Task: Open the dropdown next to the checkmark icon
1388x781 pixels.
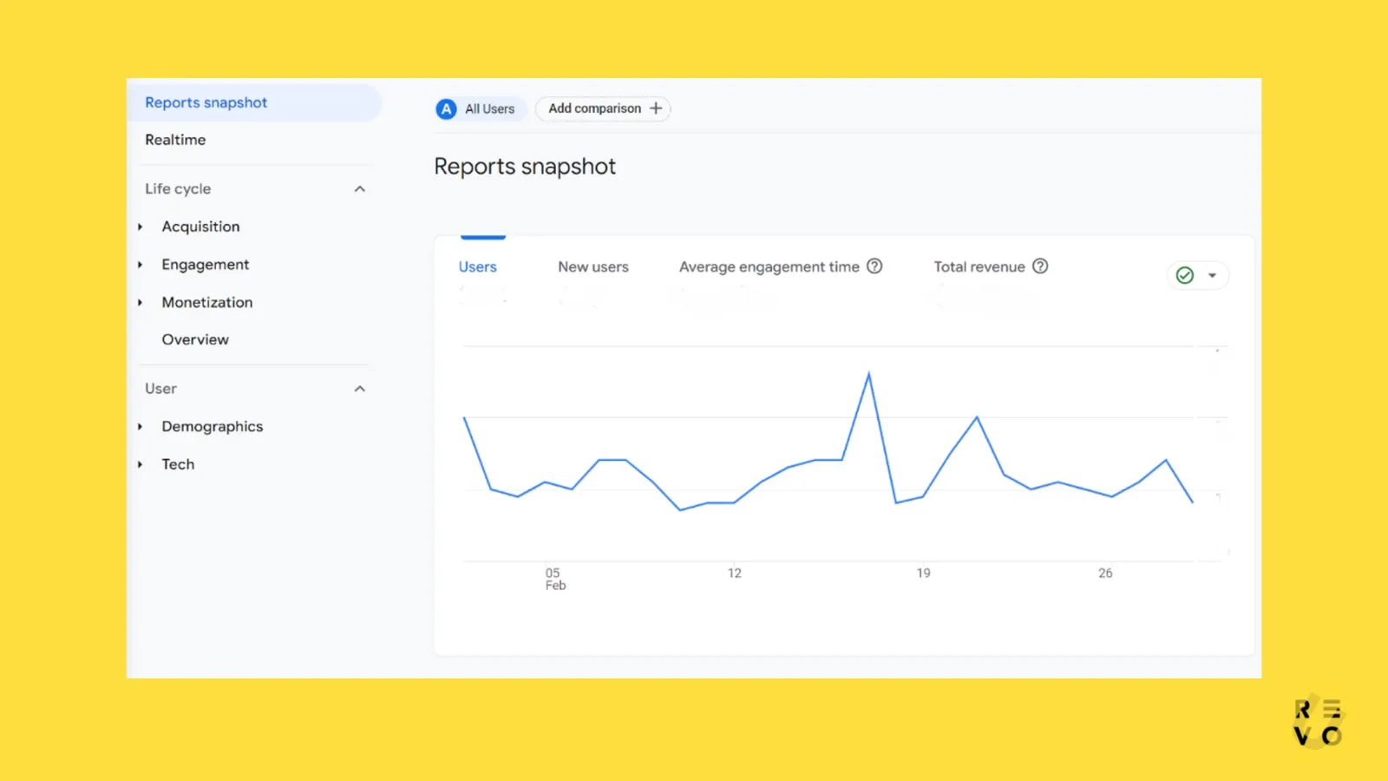Action: [1213, 275]
